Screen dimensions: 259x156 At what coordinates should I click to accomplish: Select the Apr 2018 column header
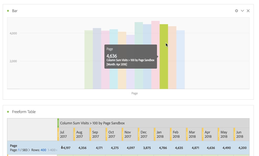210,134
